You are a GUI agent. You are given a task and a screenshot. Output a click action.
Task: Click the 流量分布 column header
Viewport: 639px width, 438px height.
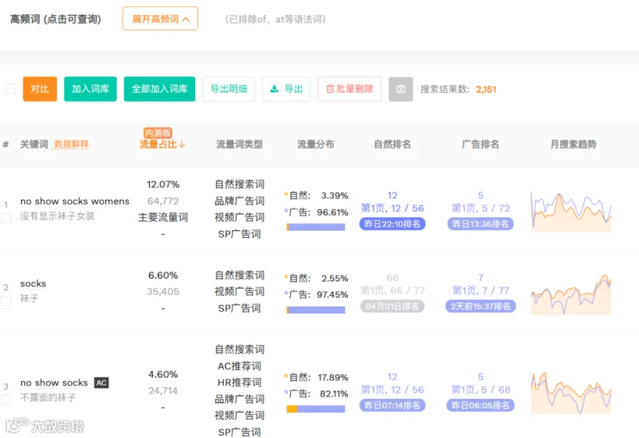(316, 144)
